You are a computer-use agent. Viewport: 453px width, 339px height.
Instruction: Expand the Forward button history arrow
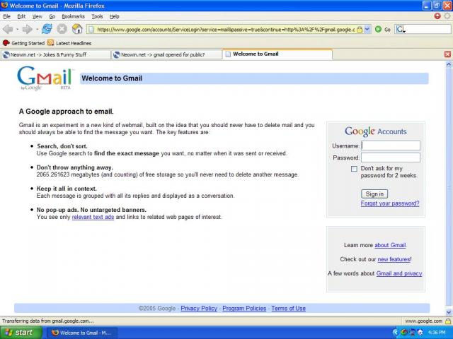(37, 29)
